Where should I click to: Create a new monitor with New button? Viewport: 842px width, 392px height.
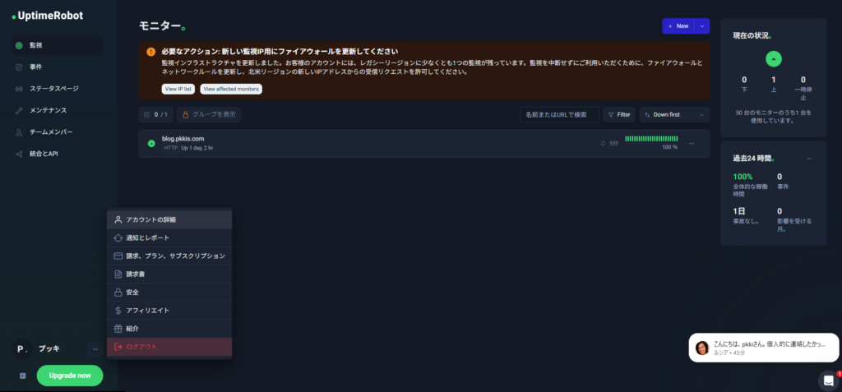[x=678, y=25]
